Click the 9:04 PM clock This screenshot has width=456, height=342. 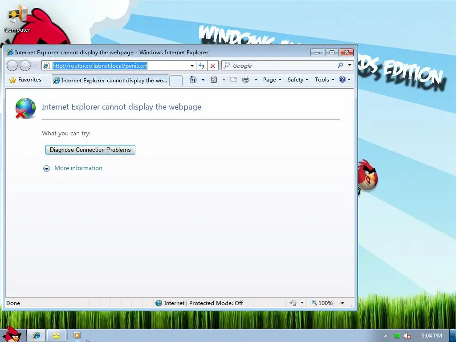pyautogui.click(x=431, y=336)
